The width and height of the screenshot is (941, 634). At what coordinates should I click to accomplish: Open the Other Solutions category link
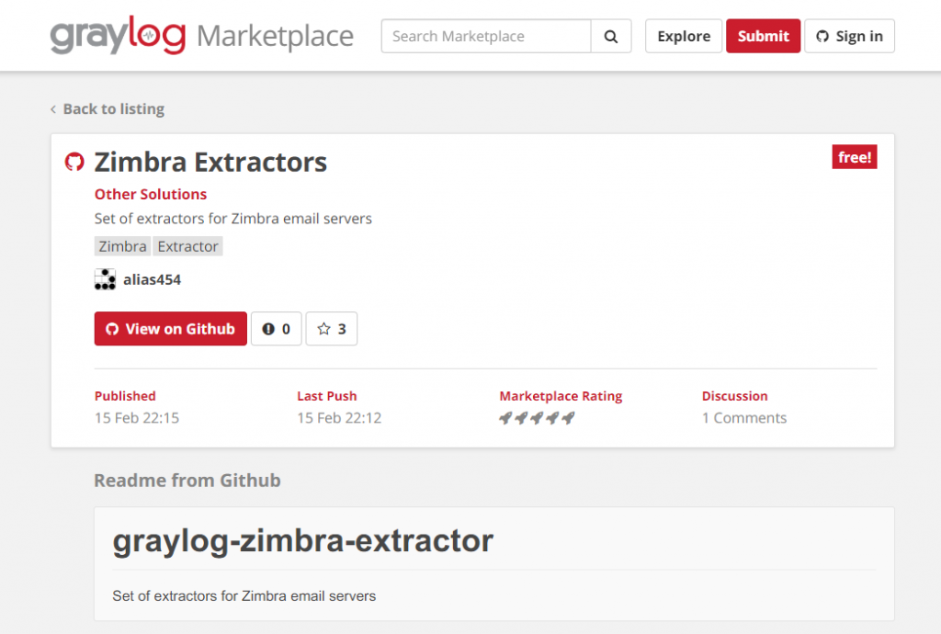pyautogui.click(x=151, y=195)
